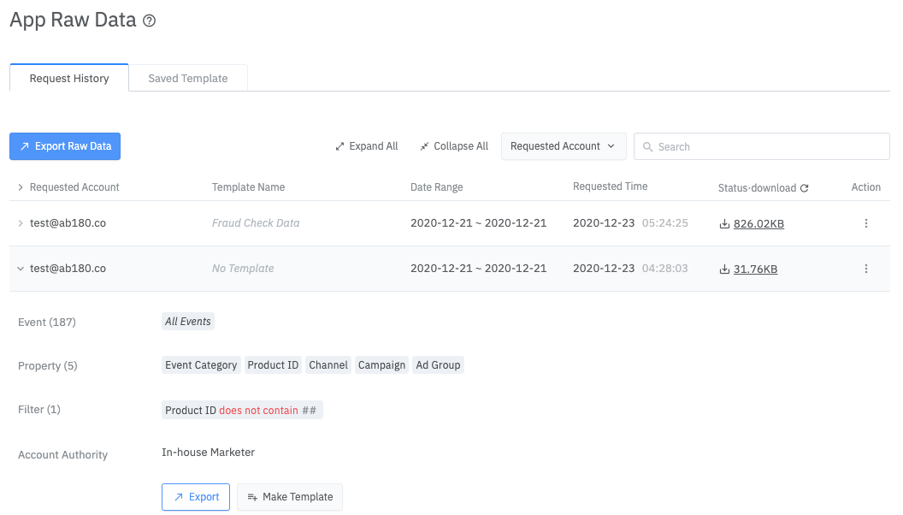Download the 826.02KB file link

point(758,223)
